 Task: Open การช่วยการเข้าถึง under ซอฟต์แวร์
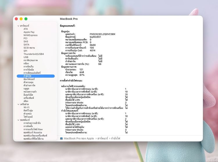point(32,123)
